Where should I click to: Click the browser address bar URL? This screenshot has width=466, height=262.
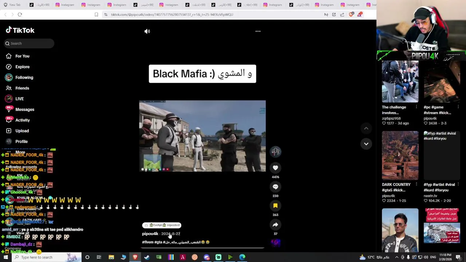172,15
